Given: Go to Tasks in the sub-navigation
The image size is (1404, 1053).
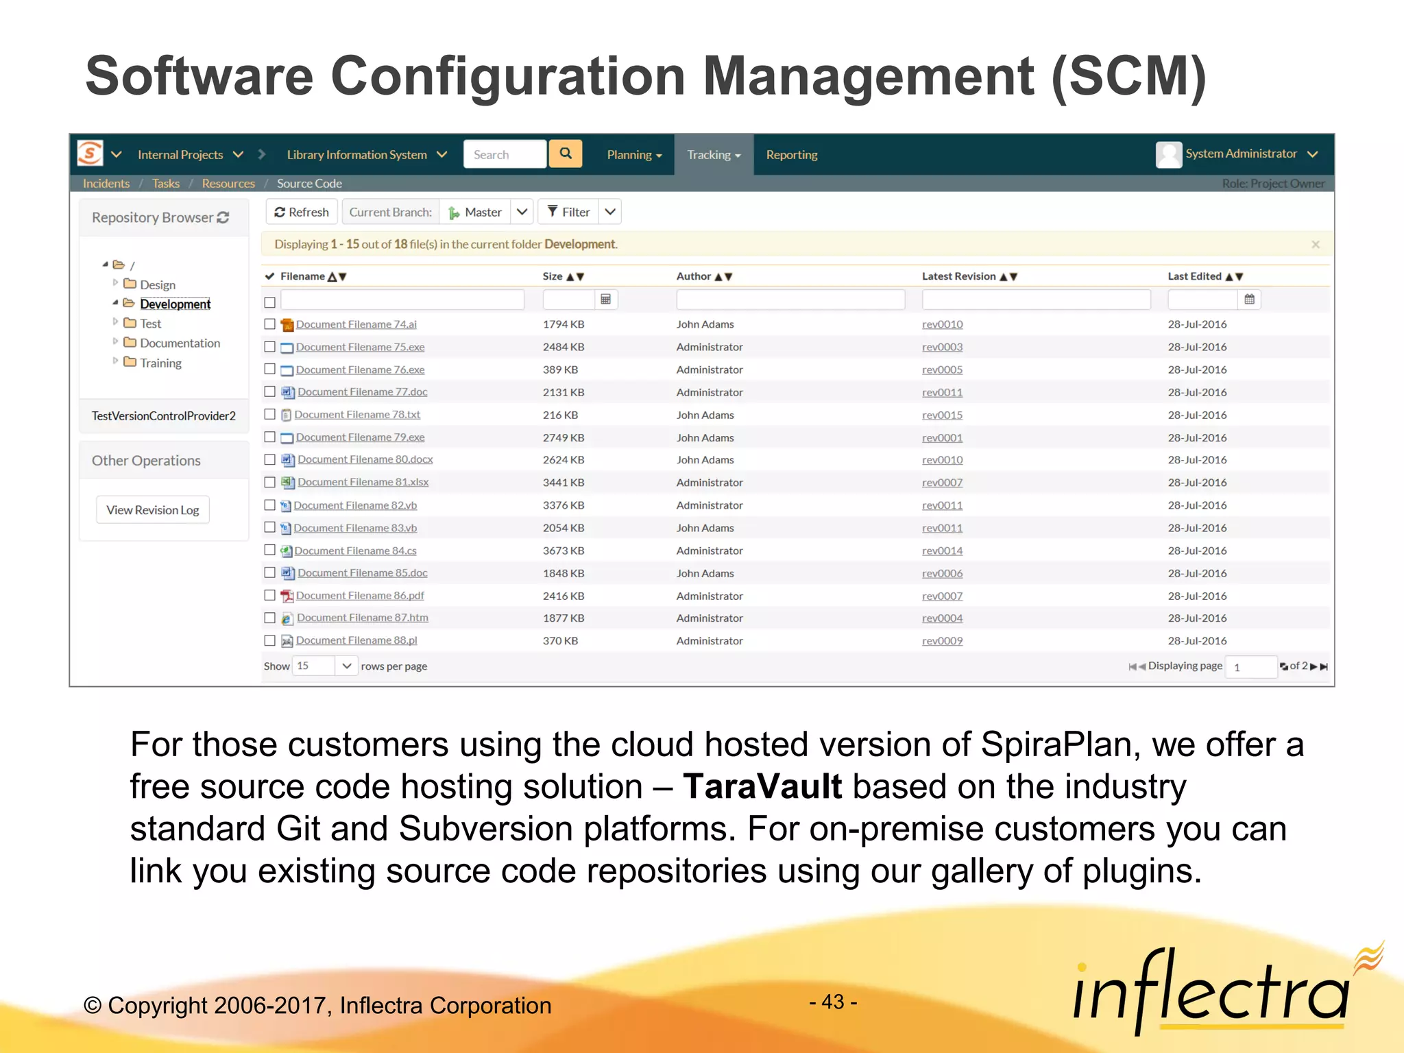Looking at the screenshot, I should (166, 183).
